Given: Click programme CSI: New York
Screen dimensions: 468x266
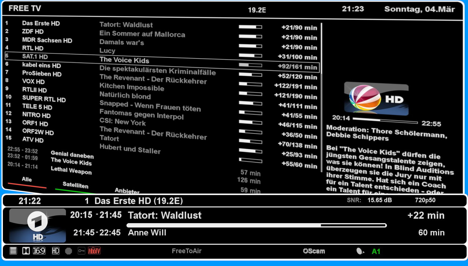Looking at the screenshot, I should (122, 122).
